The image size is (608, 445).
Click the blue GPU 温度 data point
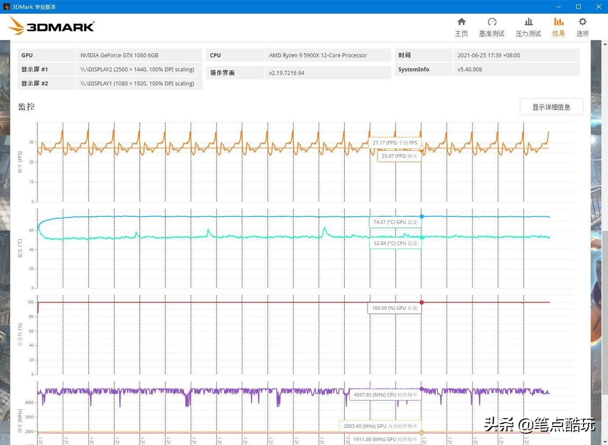[422, 216]
